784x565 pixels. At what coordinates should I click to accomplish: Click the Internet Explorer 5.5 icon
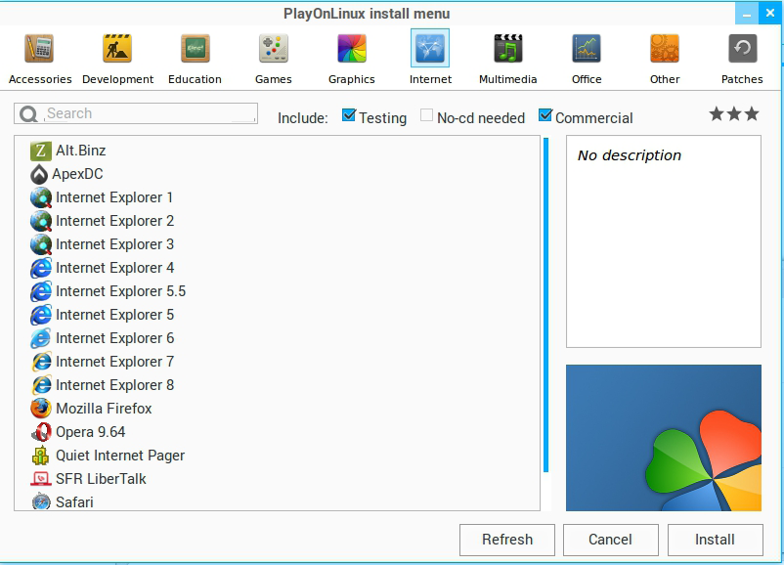(x=40, y=291)
